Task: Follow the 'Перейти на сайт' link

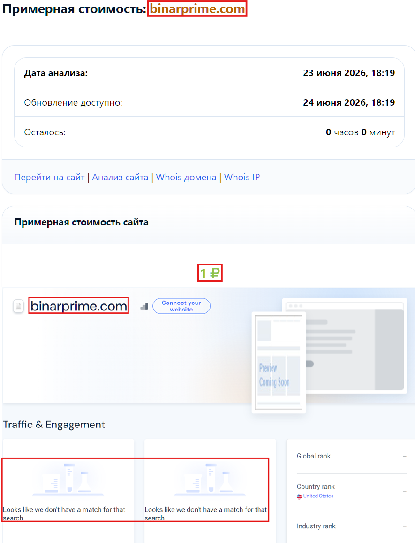Action: 49,177
